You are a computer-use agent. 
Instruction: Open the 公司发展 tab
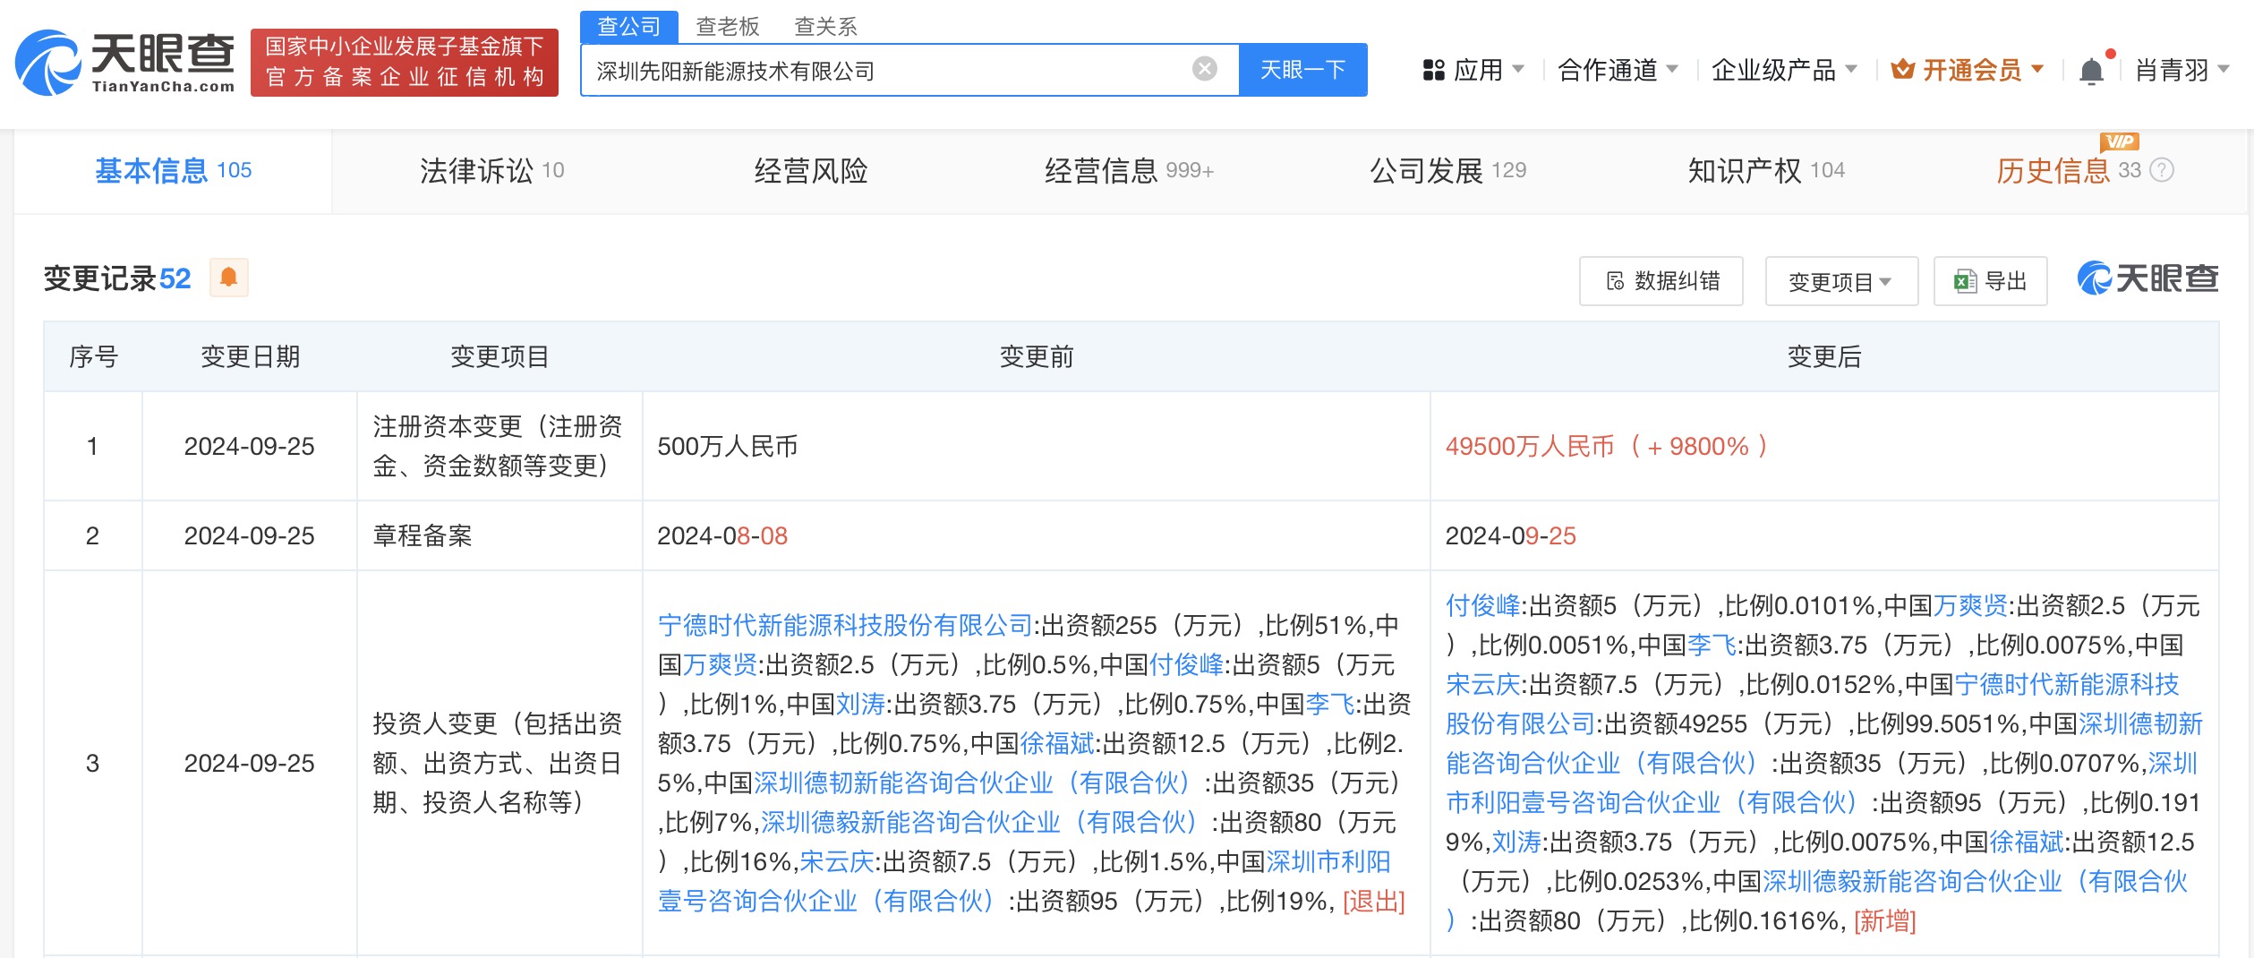pyautogui.click(x=1447, y=170)
